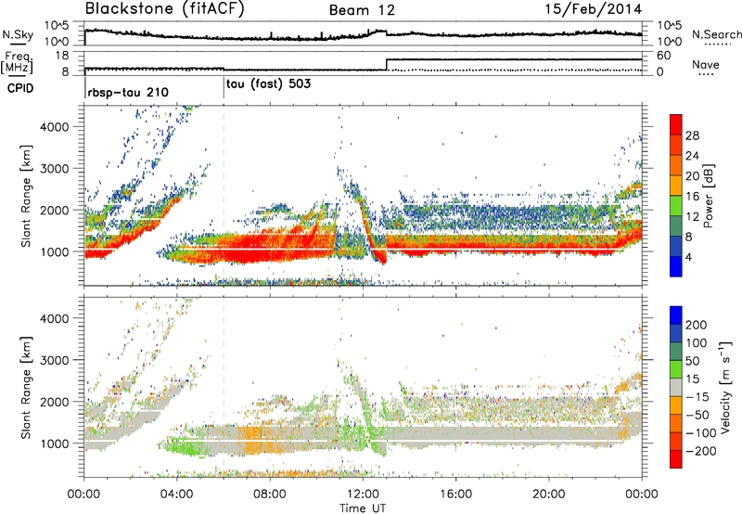742x514 pixels.
Task: Click the '200' value on velocity color bar
Action: pyautogui.click(x=697, y=325)
